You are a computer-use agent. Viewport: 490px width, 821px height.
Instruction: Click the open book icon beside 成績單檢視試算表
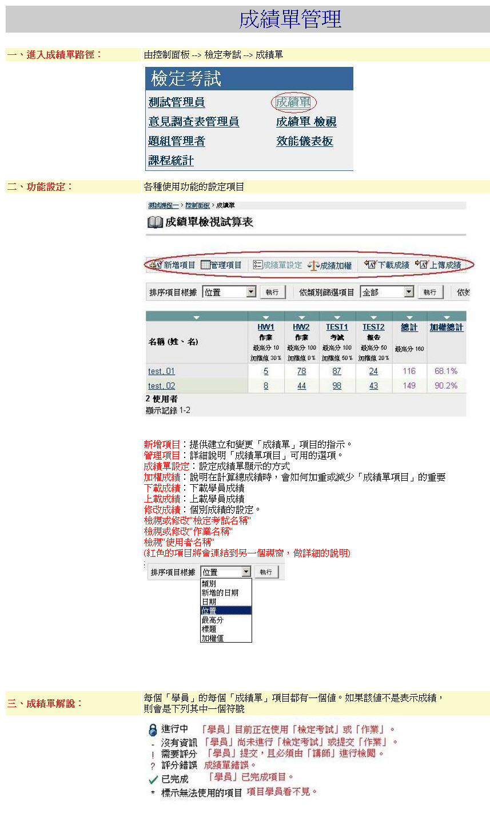(x=154, y=222)
